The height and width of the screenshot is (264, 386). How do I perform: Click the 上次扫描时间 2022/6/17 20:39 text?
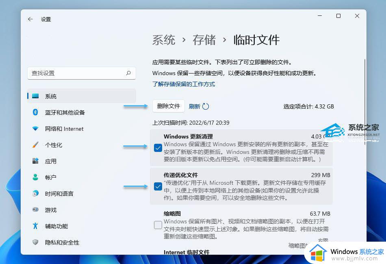point(191,123)
